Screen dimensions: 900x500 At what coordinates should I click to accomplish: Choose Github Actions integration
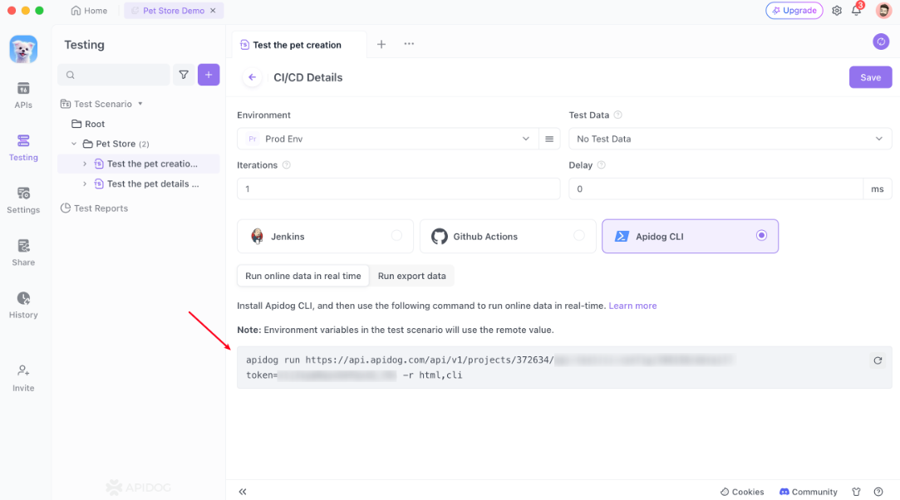pos(507,235)
